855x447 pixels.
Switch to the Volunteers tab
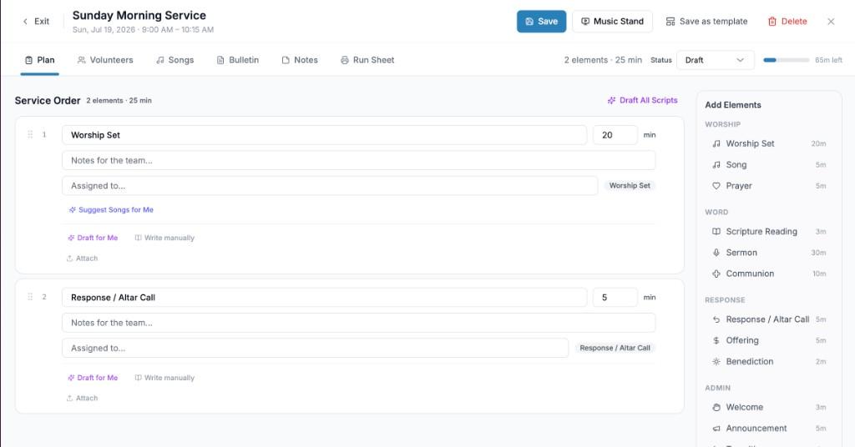pyautogui.click(x=105, y=60)
